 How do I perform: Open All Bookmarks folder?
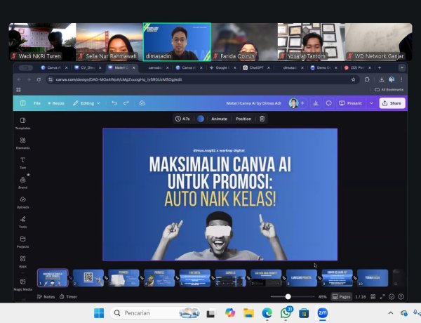click(389, 89)
